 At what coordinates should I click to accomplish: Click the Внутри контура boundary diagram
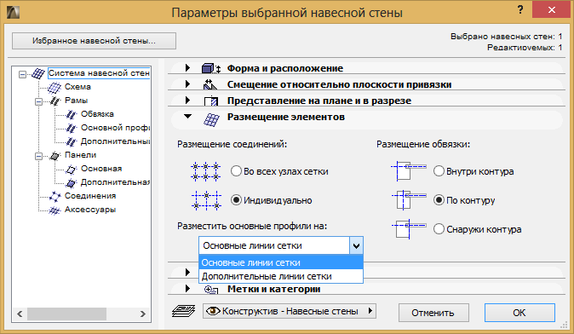click(x=409, y=171)
